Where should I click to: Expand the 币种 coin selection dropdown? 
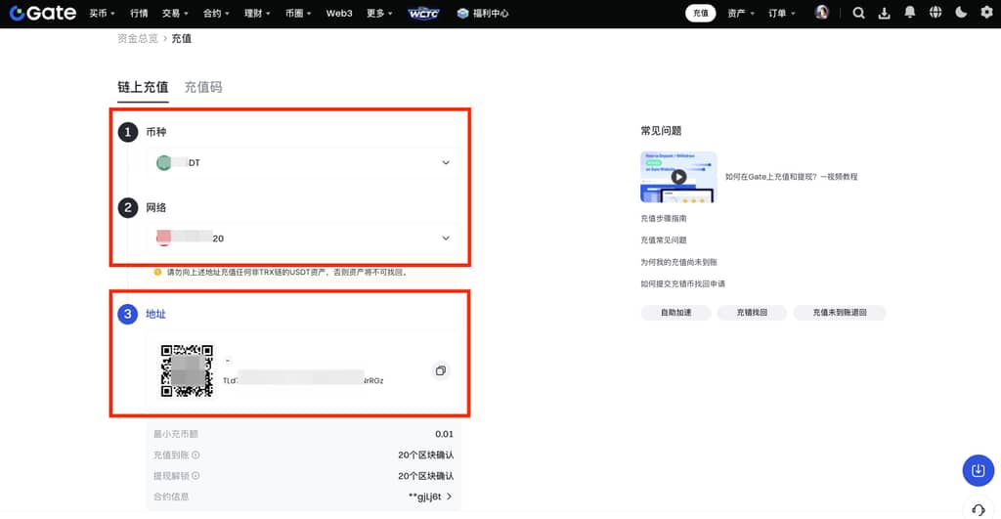pyautogui.click(x=446, y=162)
